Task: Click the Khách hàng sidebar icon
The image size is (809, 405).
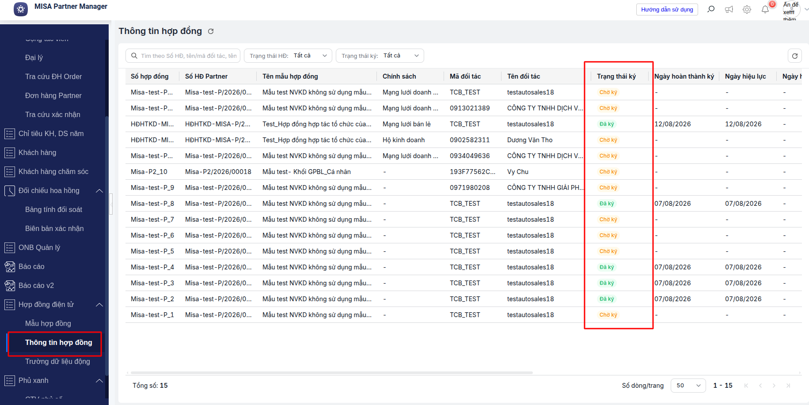Action: [9, 152]
